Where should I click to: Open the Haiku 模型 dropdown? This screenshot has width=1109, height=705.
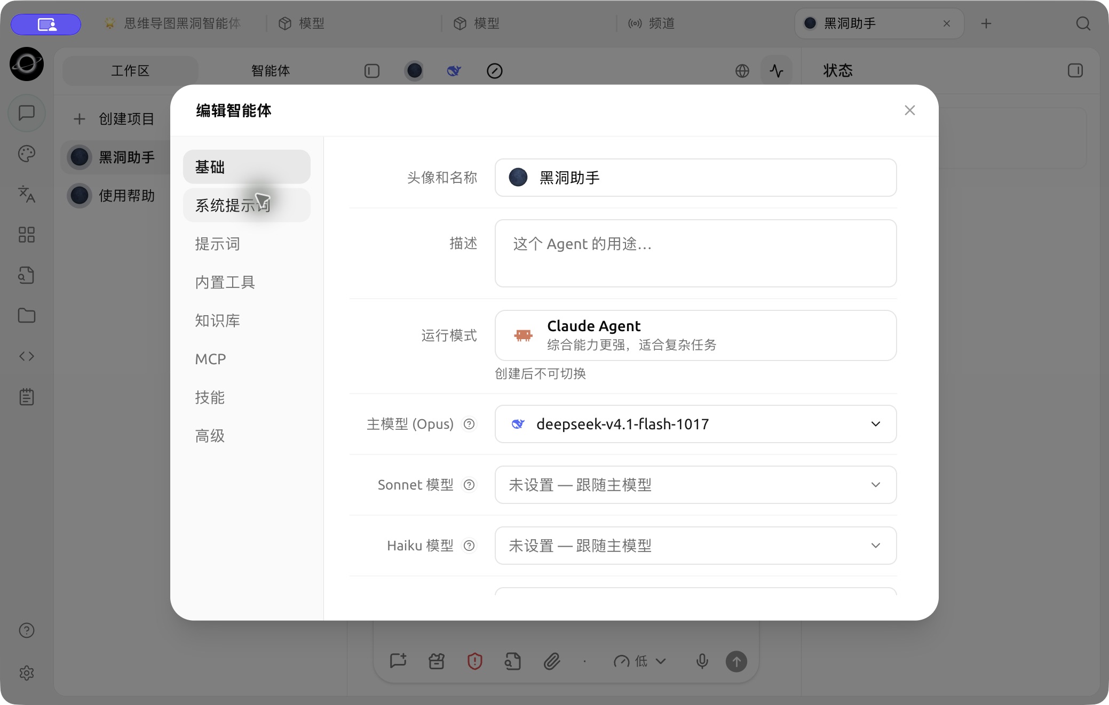click(x=695, y=546)
